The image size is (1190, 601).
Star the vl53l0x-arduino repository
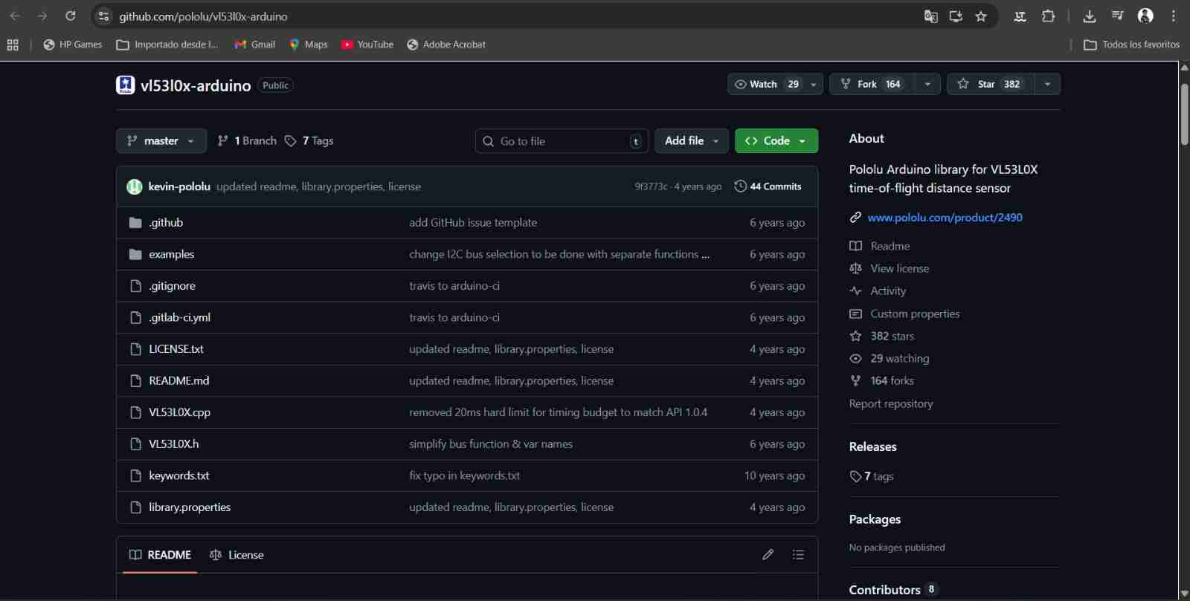(991, 84)
